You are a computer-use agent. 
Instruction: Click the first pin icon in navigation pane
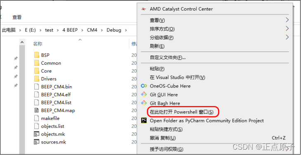tap(16, 59)
